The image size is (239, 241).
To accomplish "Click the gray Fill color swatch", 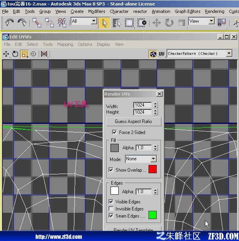I will click(114, 148).
